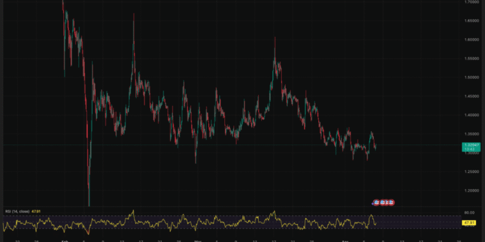This screenshot has height=242, width=485.
Task: Click the 1.50000 price axis label
Action: point(472,77)
